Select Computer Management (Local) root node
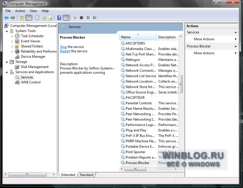This screenshot has width=243, height=188. pos(31,26)
